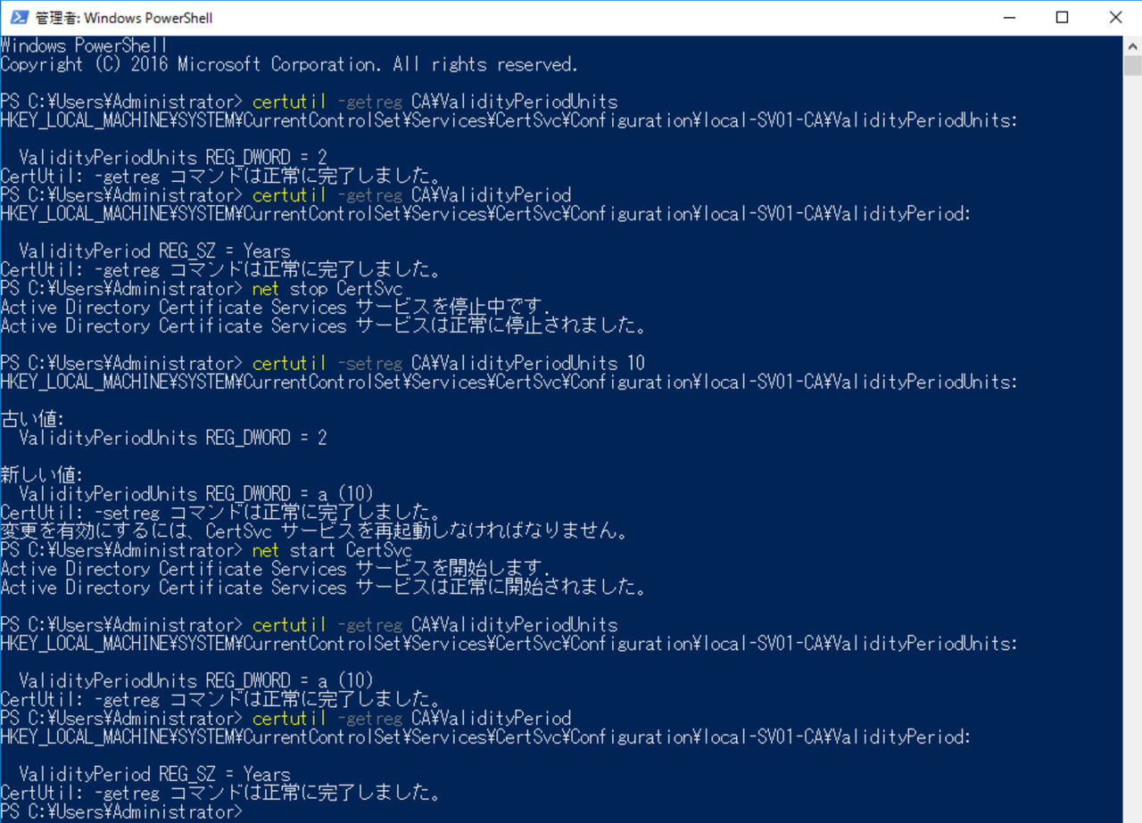Close the PowerShell window
Screen dimensions: 1142x823
[x=1114, y=17]
